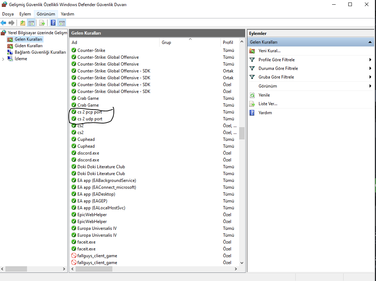The image size is (376, 281).
Task: Select Gelen Kuralları in the tree
Action: 28,39
